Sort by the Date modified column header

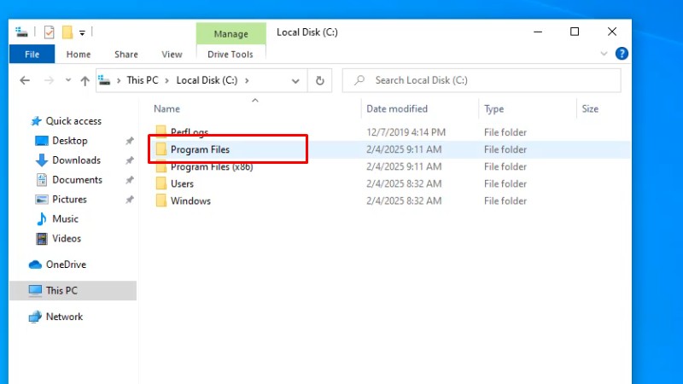click(396, 109)
